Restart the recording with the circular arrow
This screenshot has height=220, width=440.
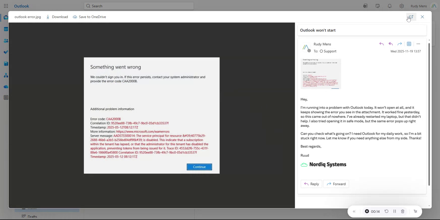[x=386, y=211]
